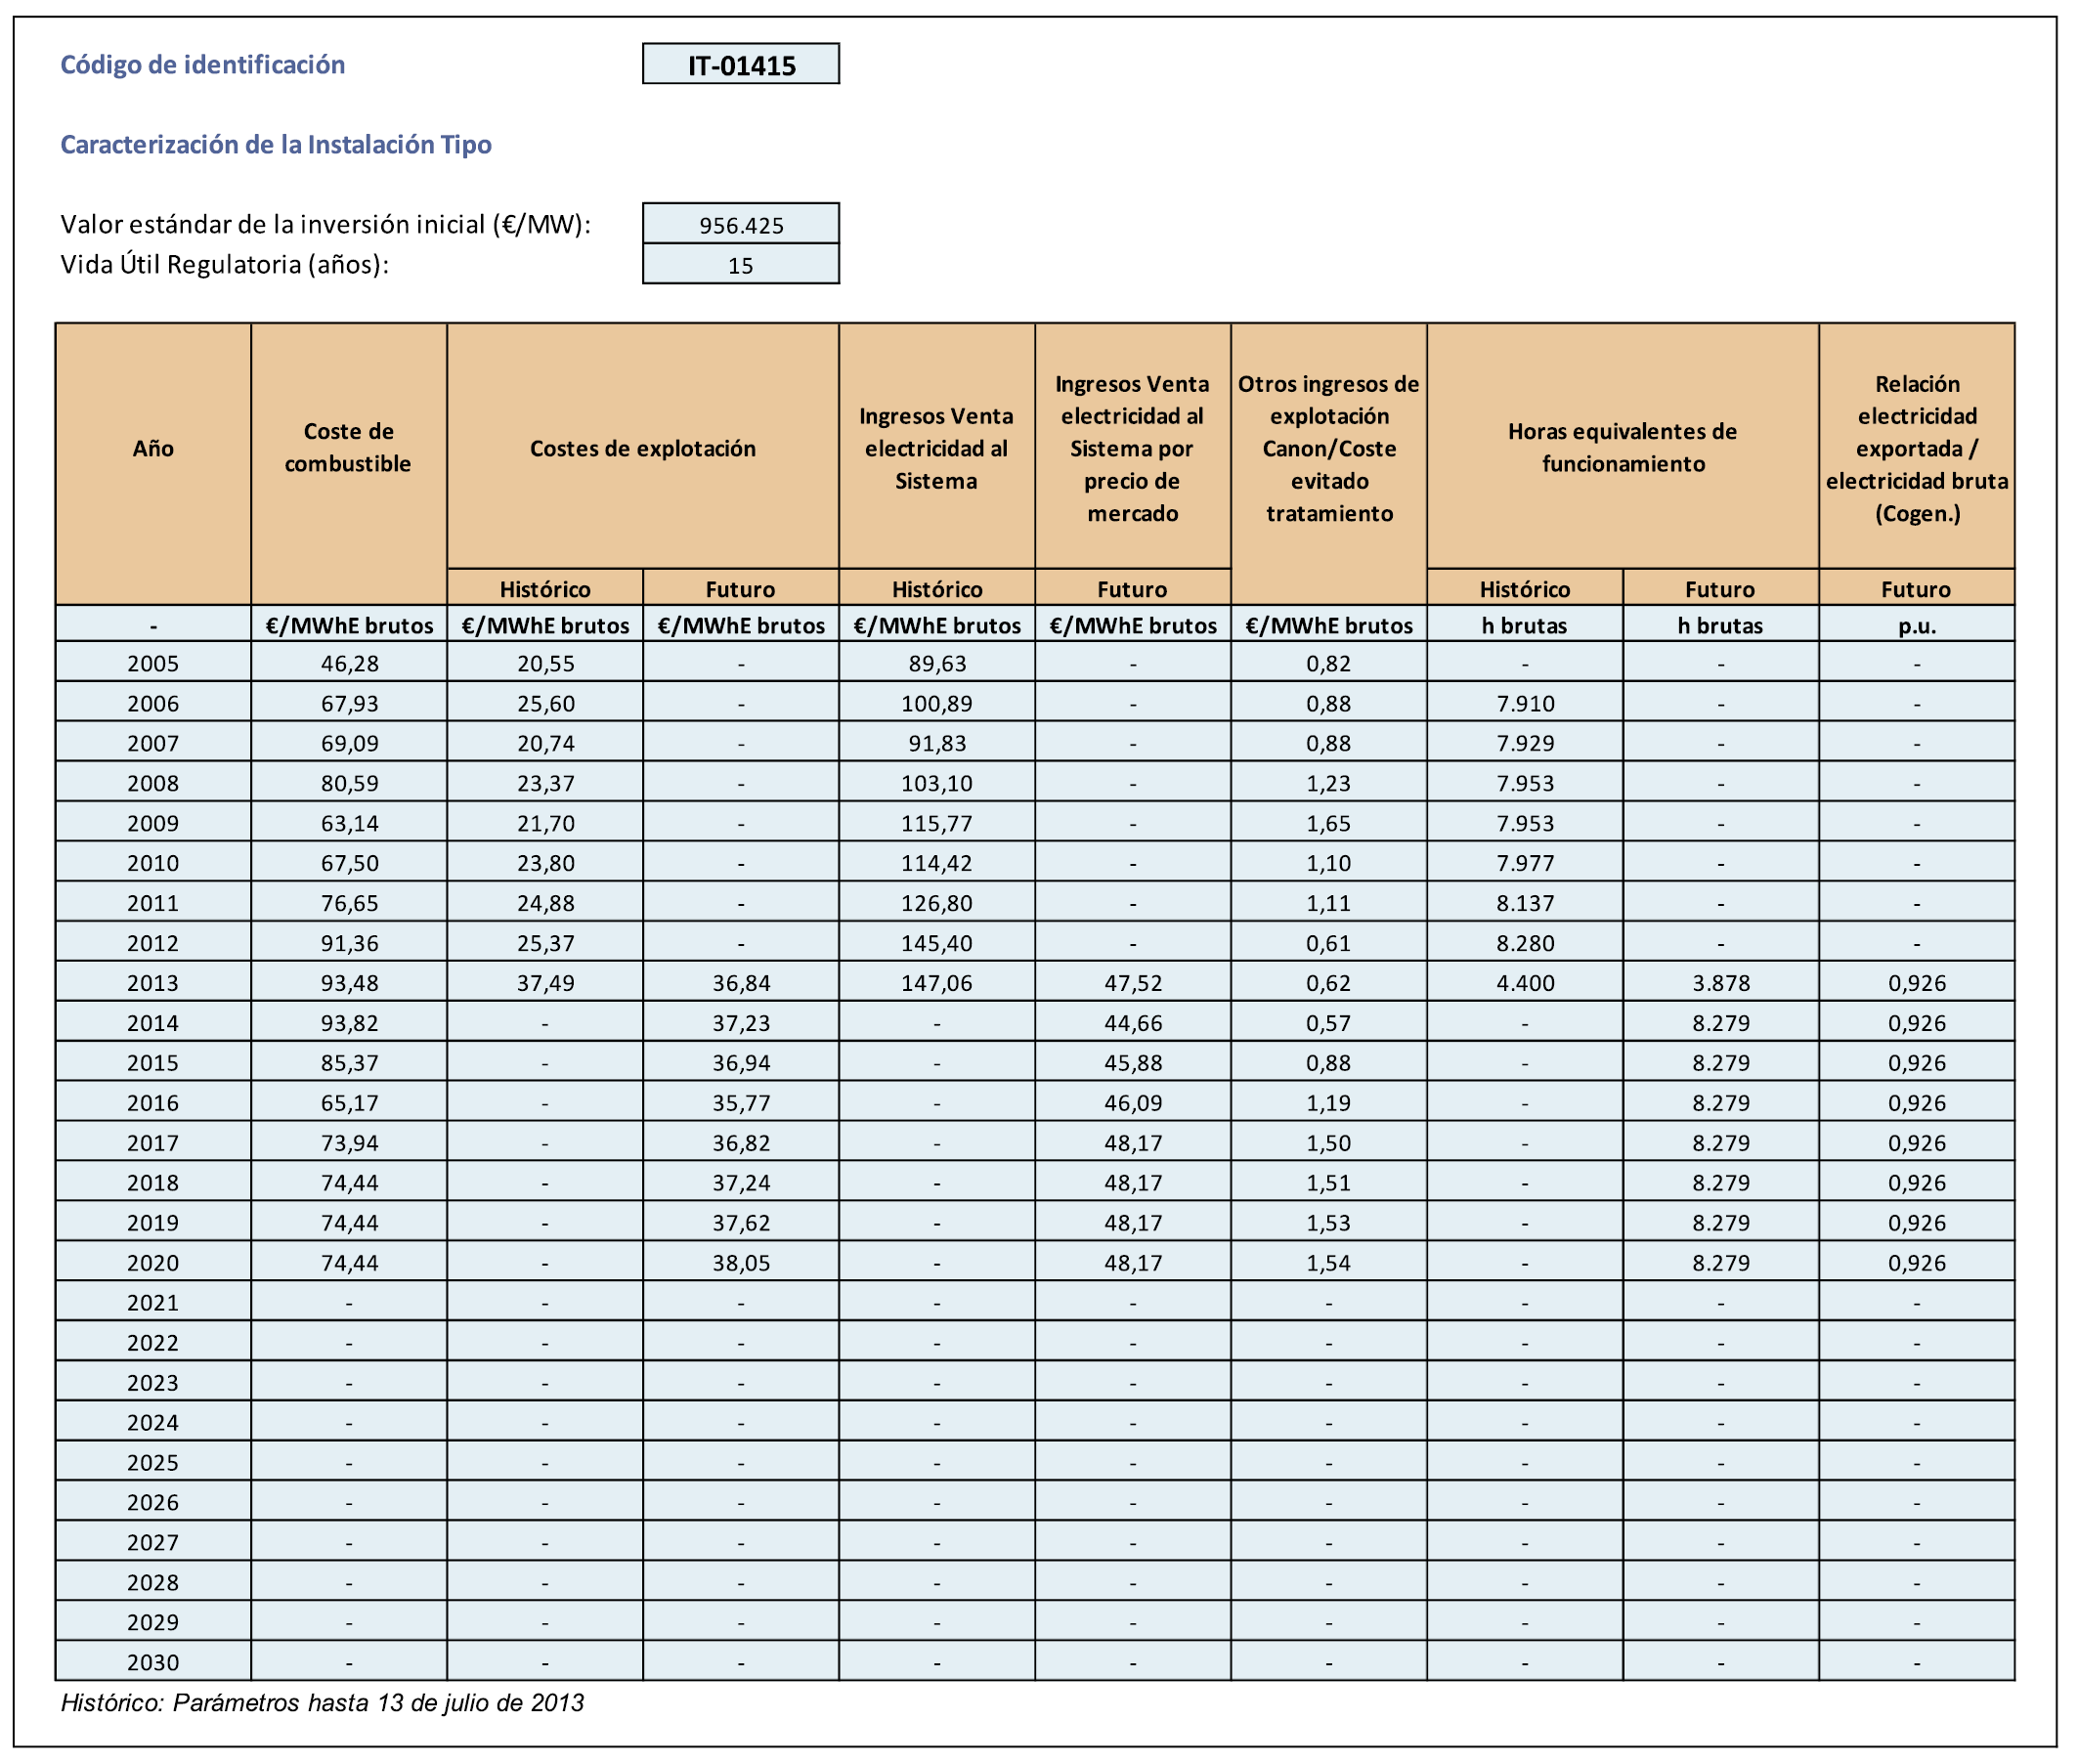Select future operating cost cell 38,05
Viewport: 2078px width, 1764px height.
(741, 1263)
